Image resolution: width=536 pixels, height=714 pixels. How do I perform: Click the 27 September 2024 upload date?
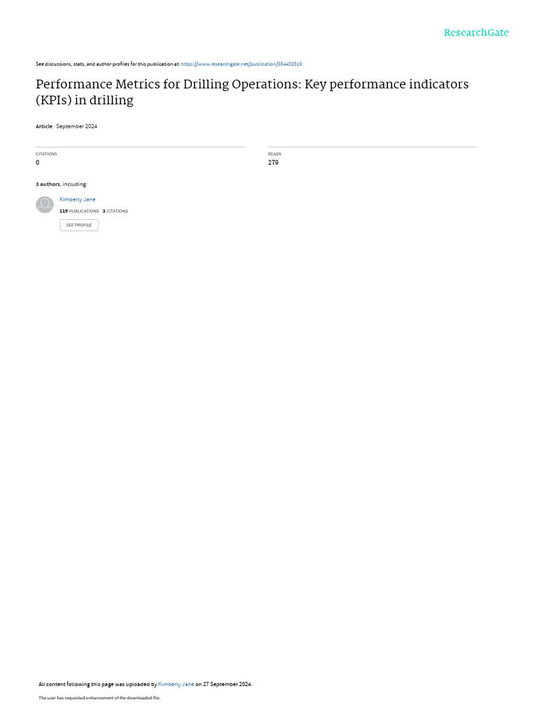(x=227, y=684)
